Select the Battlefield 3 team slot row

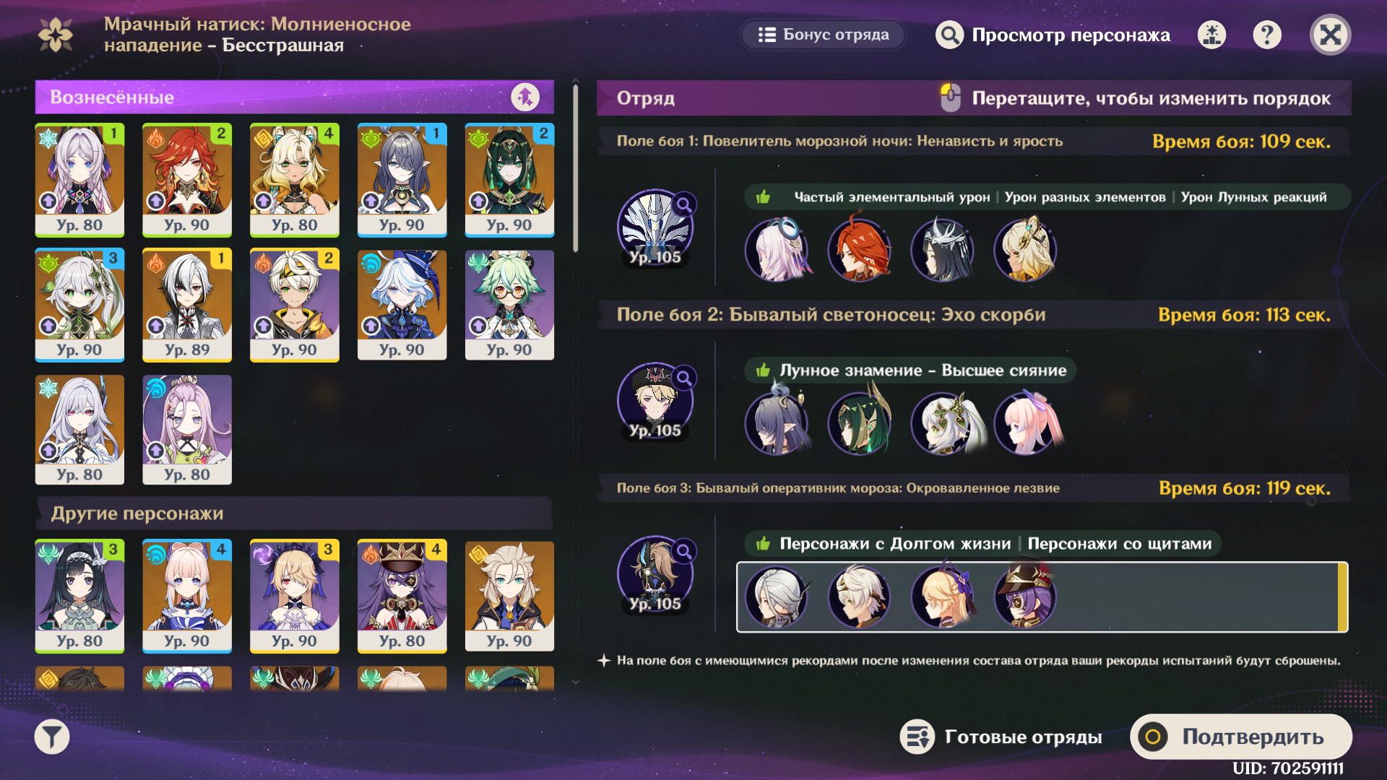tap(1042, 597)
